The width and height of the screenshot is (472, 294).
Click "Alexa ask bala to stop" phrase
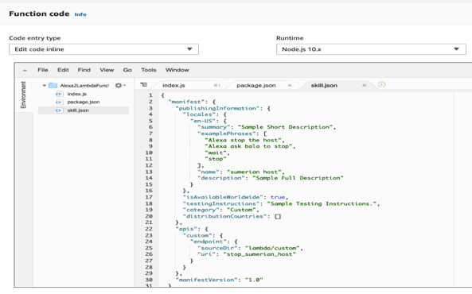248,146
